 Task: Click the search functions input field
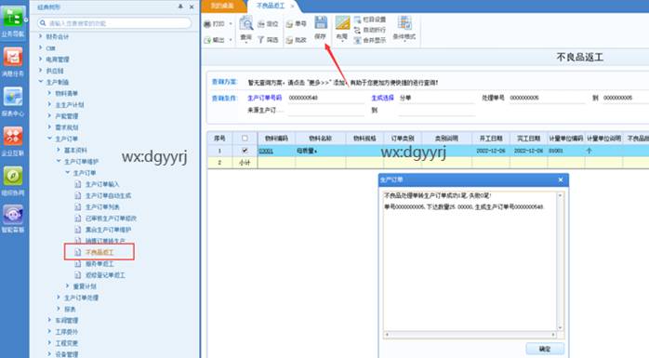pyautogui.click(x=114, y=23)
